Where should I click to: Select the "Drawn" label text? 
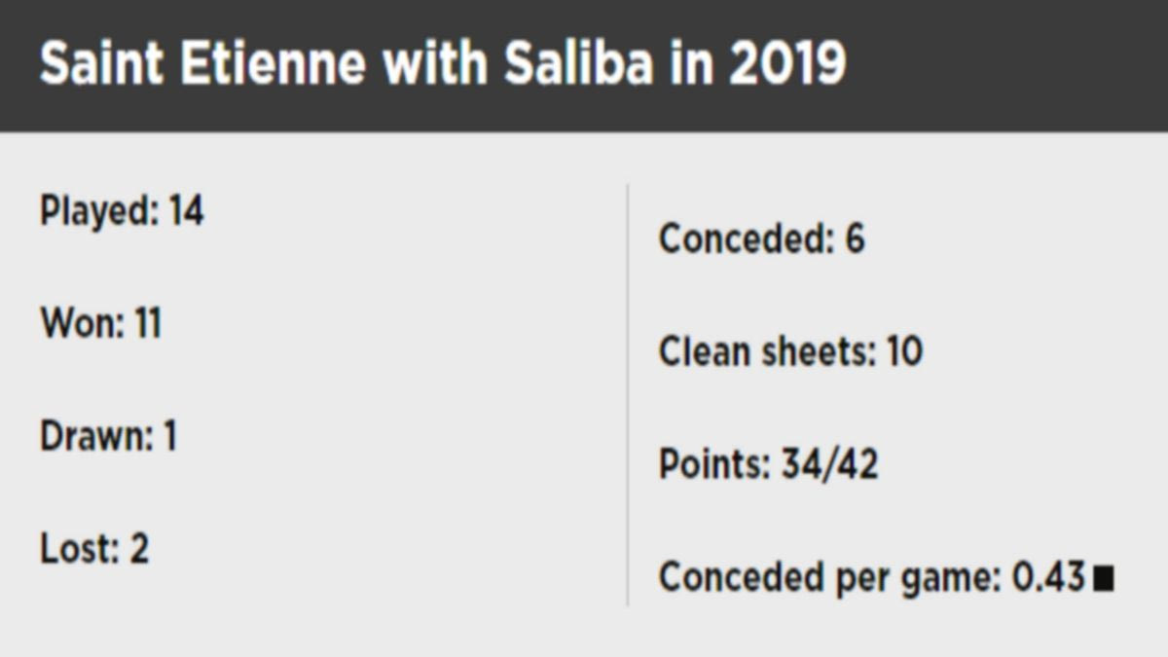click(x=96, y=436)
